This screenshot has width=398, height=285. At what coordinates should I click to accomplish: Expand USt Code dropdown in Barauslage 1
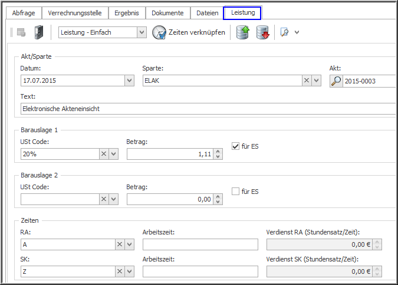tap(113, 154)
